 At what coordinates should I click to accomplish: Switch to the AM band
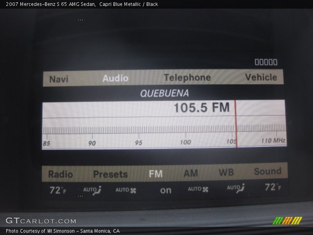[191, 173]
